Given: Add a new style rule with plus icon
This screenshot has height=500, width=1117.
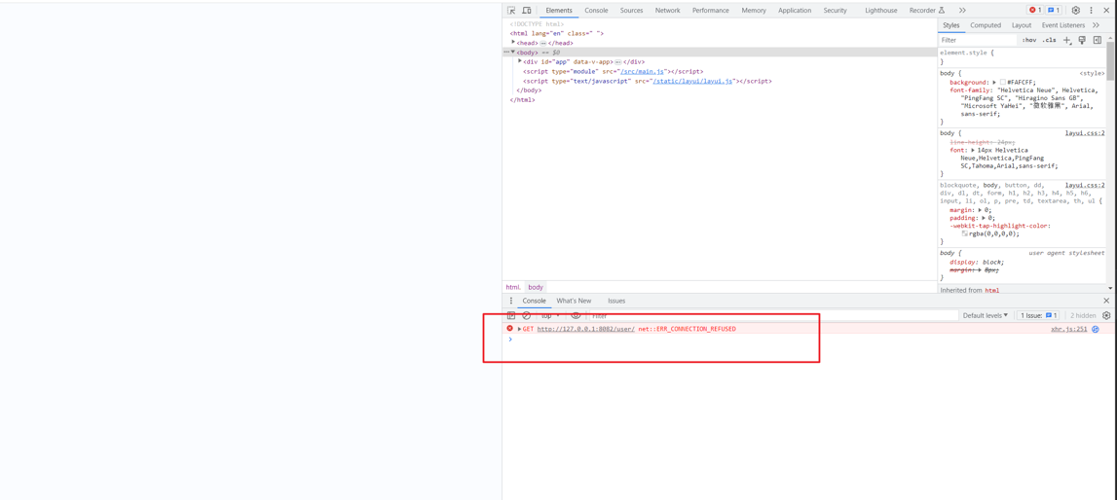Looking at the screenshot, I should [1066, 41].
